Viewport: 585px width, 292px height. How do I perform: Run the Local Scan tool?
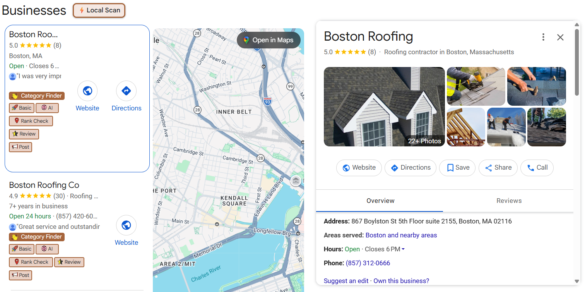click(99, 10)
